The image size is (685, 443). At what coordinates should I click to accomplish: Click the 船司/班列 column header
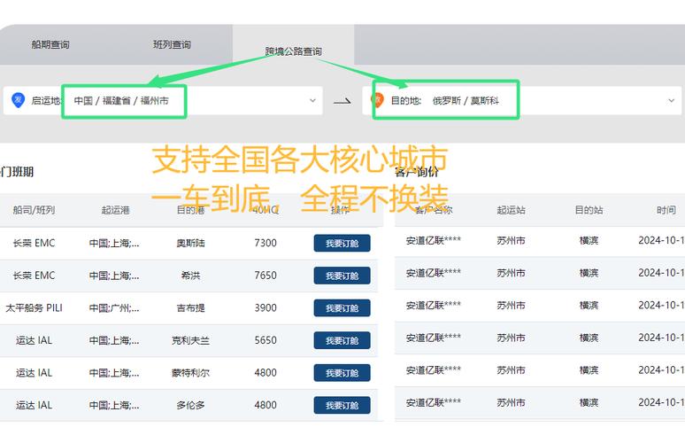coord(34,210)
